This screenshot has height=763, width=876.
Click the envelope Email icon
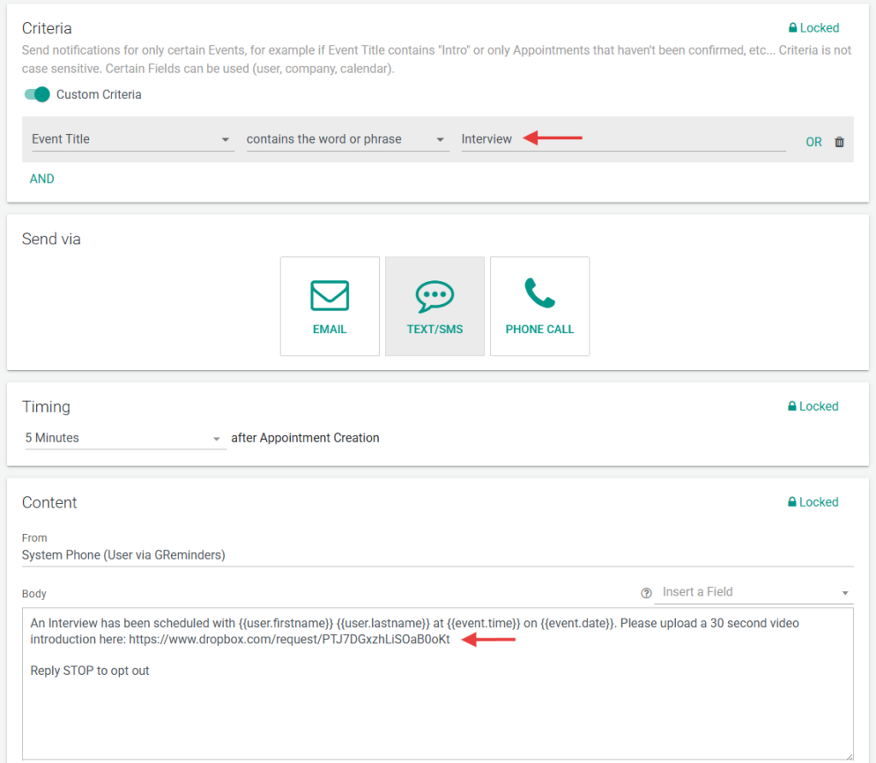pyautogui.click(x=329, y=296)
